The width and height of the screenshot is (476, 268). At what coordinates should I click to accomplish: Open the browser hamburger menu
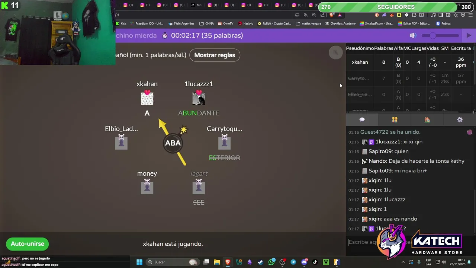470,15
